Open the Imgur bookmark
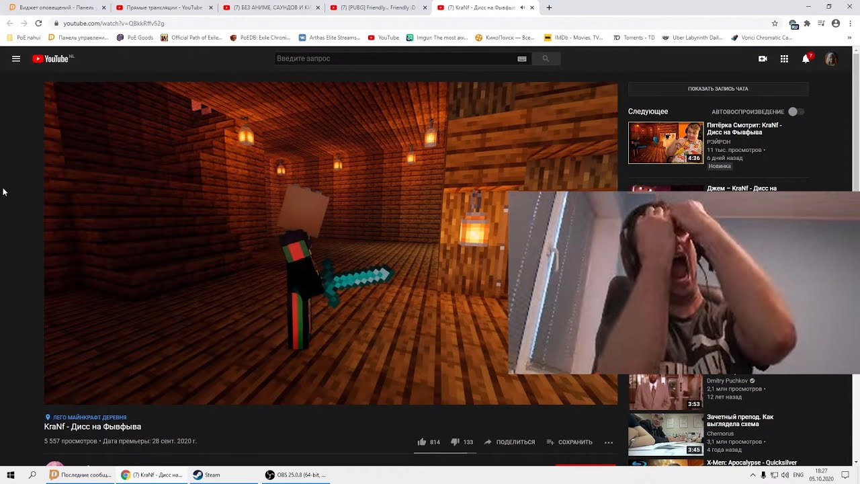The height and width of the screenshot is (484, 860). click(437, 38)
